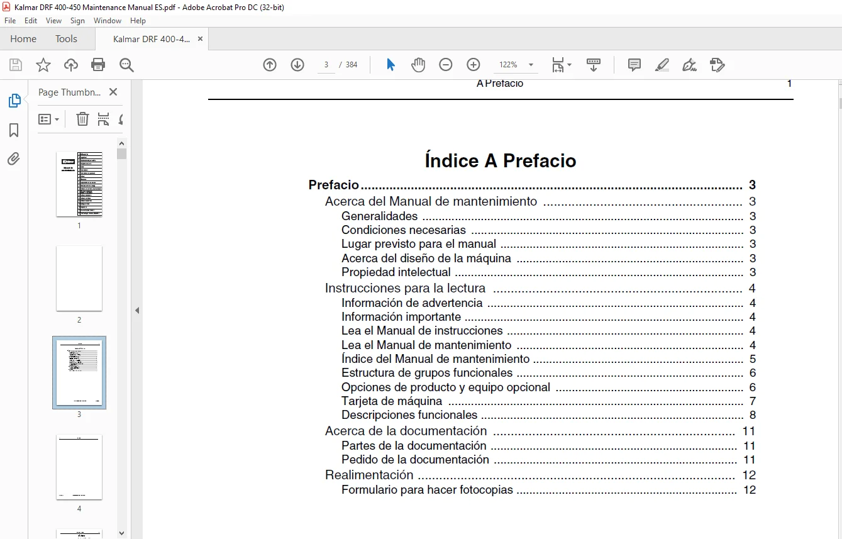The image size is (842, 539).
Task: Select the arrow Selection tool
Action: pos(391,65)
